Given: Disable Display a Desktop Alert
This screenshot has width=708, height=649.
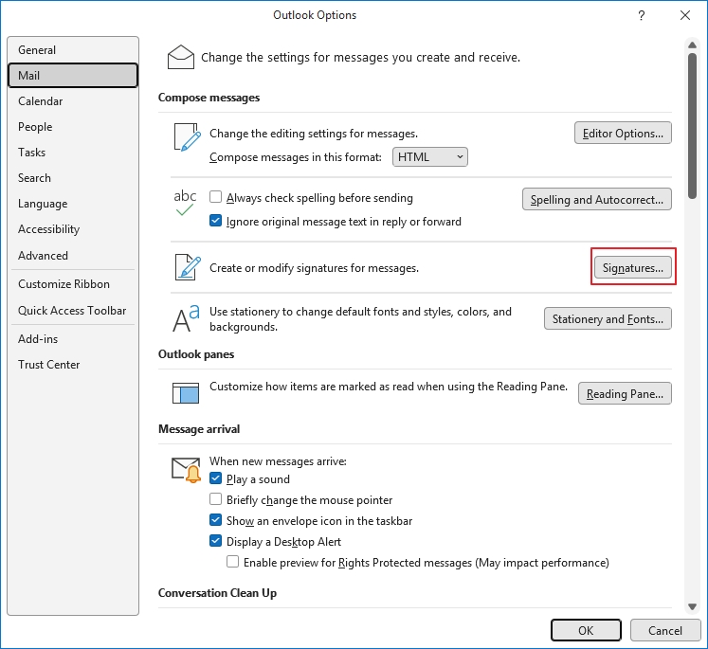Looking at the screenshot, I should tap(215, 541).
